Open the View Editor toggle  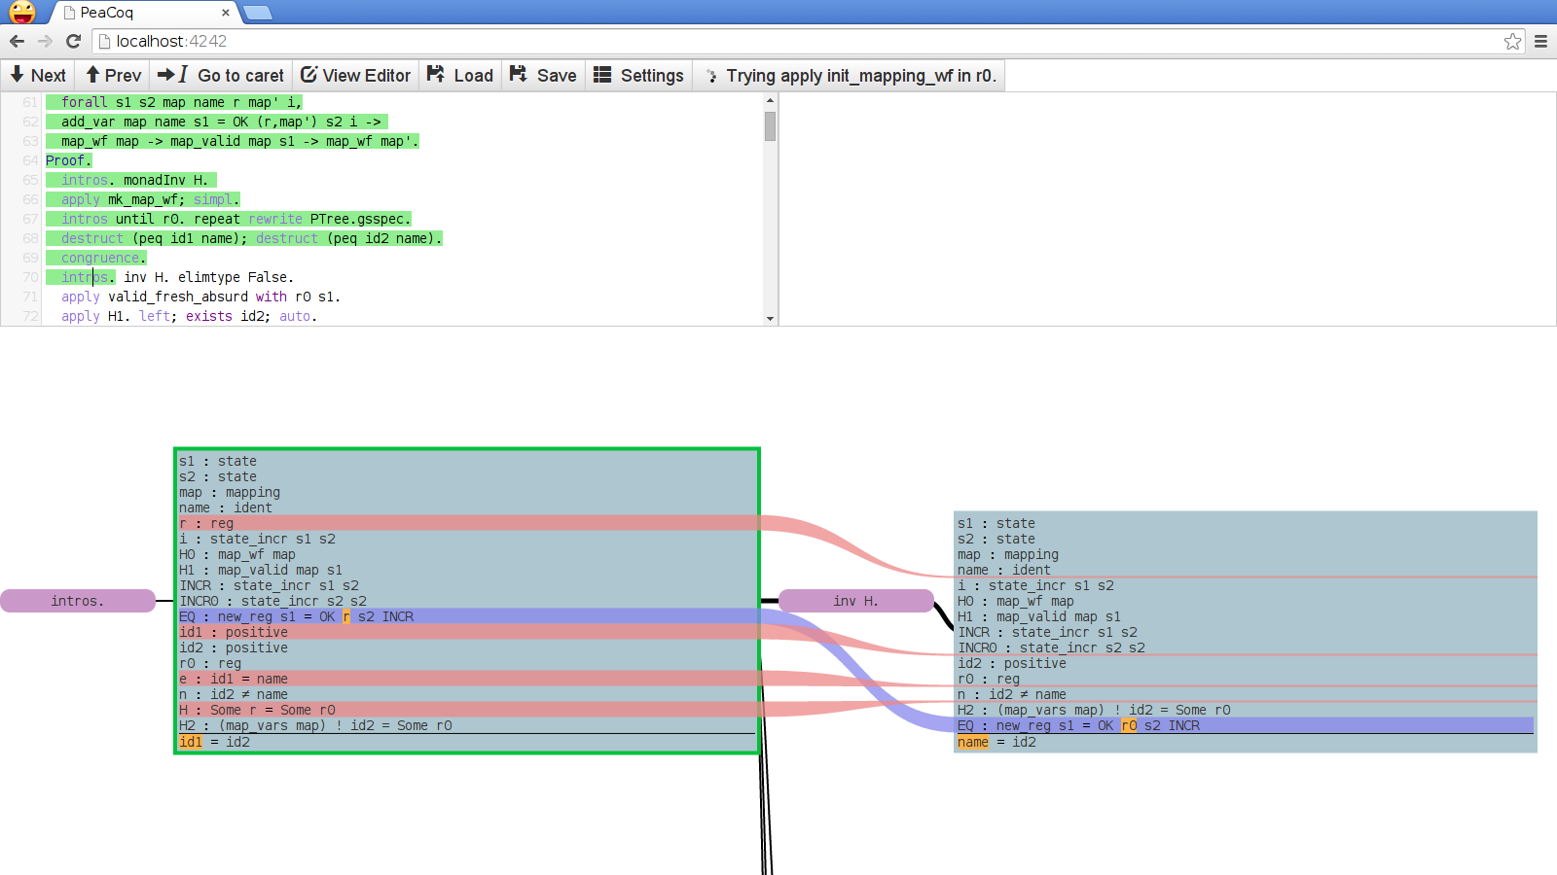(355, 76)
